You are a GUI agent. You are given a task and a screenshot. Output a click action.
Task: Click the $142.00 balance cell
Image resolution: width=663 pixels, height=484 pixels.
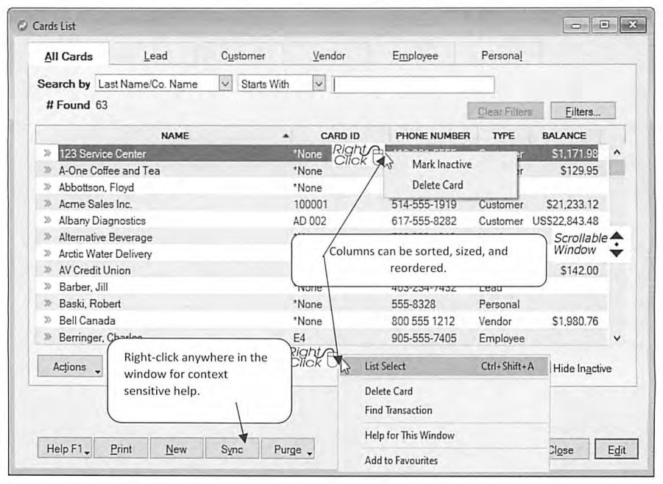point(579,270)
